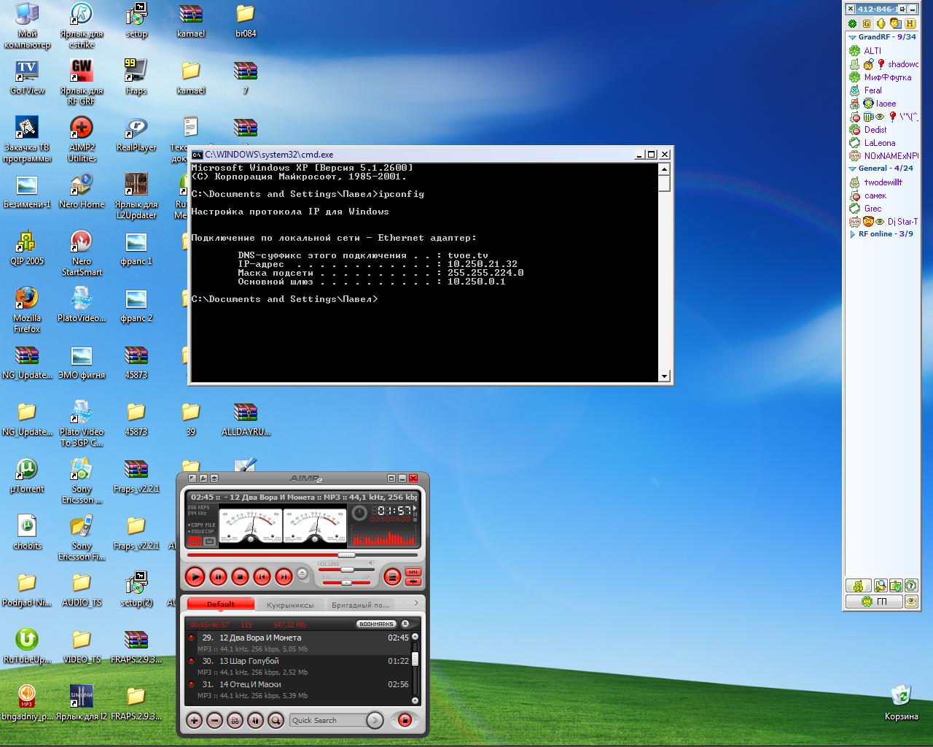
Task: Pause the track in AIMP
Action: (x=218, y=577)
